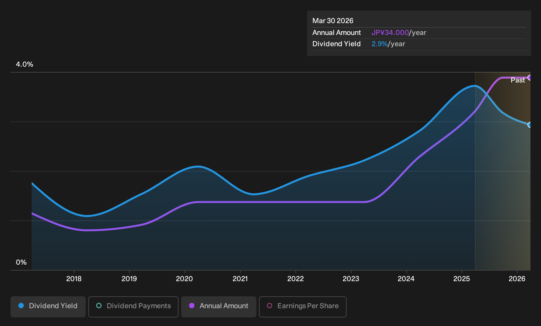Click the blue Dividend Yield legend dot
Image resolution: width=541 pixels, height=326 pixels.
(21, 306)
